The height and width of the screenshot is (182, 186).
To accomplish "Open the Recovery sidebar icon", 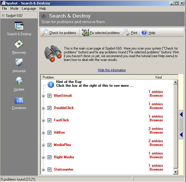I will (x=19, y=44).
